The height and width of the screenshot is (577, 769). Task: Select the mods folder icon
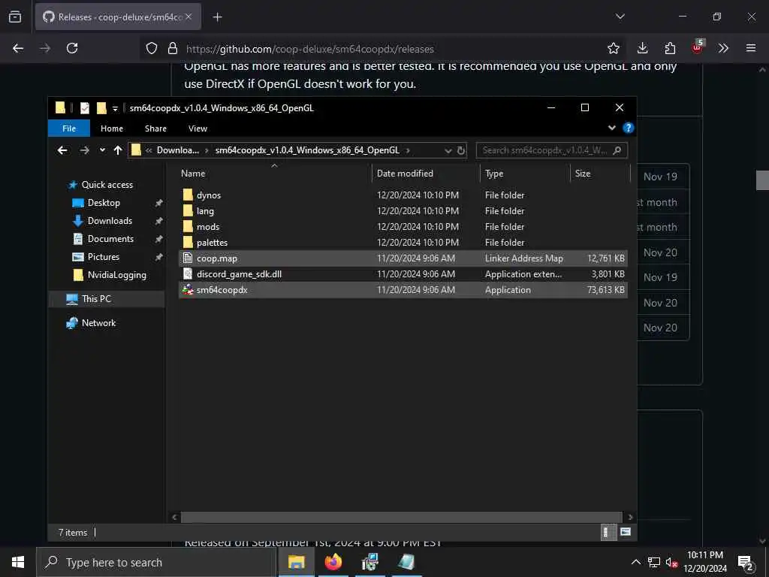tap(188, 227)
